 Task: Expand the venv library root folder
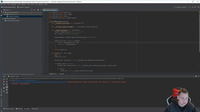click(x=5, y=14)
